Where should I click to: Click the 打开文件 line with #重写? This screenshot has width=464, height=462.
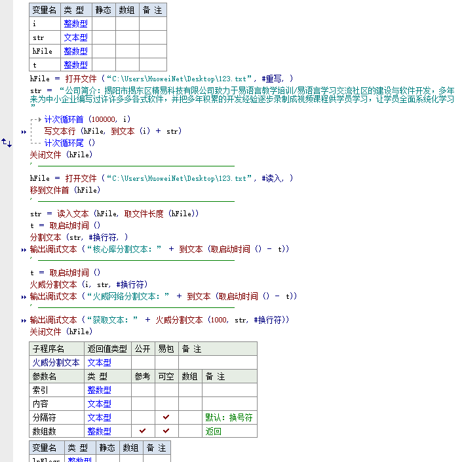tap(162, 79)
